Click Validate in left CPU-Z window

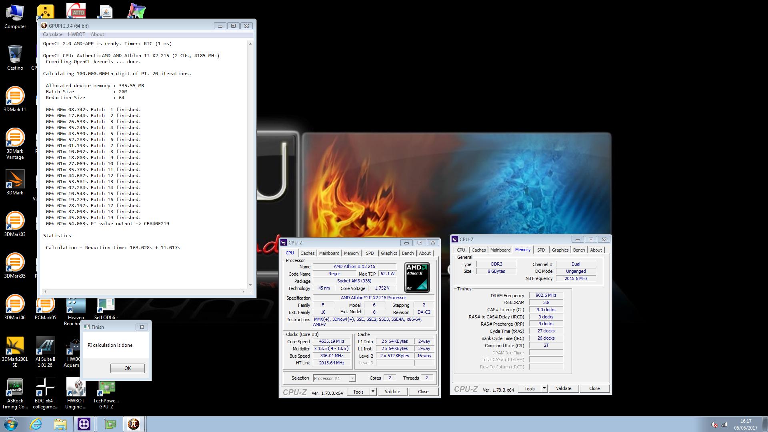click(392, 392)
